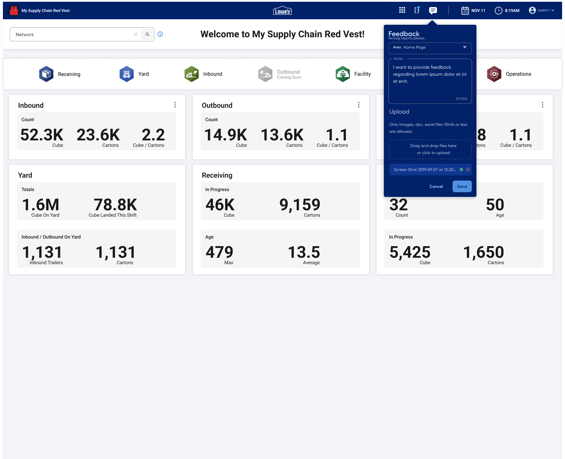
Task: Open the apps grid icon
Action: (402, 10)
